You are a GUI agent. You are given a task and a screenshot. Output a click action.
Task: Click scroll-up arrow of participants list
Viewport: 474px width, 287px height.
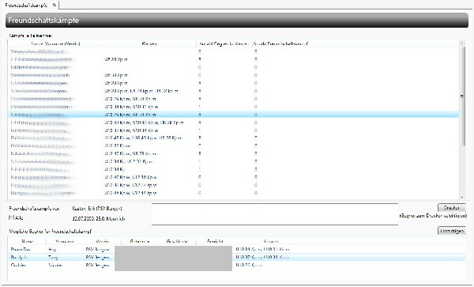point(462,43)
